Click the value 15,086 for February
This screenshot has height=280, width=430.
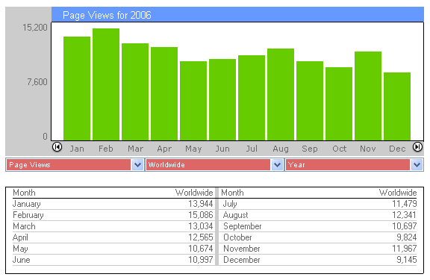201,215
